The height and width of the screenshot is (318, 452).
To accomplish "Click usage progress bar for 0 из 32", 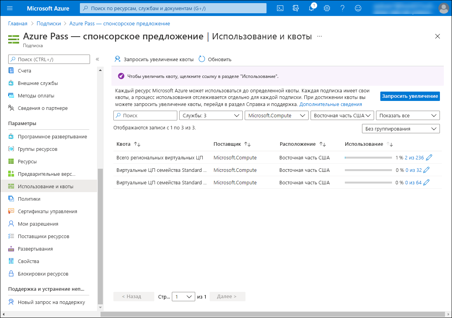I will click(368, 170).
